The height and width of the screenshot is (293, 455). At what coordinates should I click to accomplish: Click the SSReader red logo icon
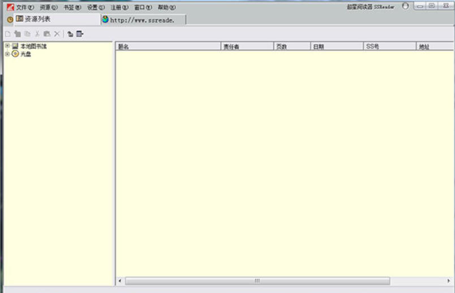10,7
